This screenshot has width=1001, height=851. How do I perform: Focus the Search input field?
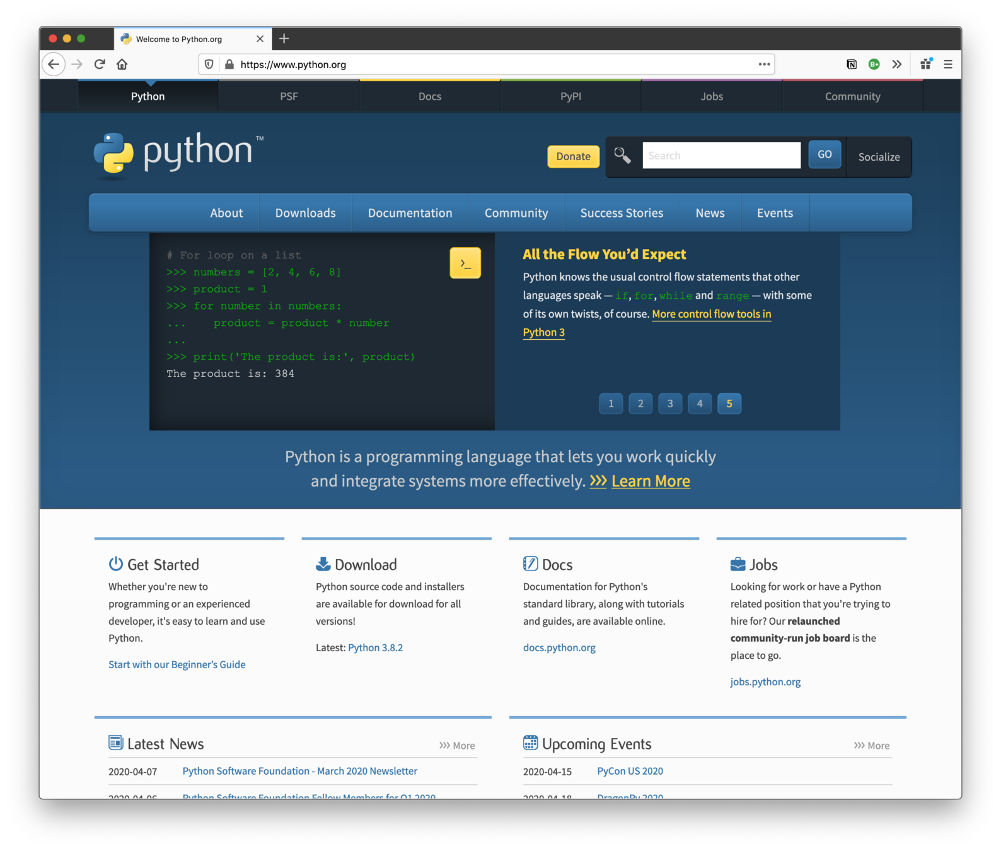click(721, 155)
